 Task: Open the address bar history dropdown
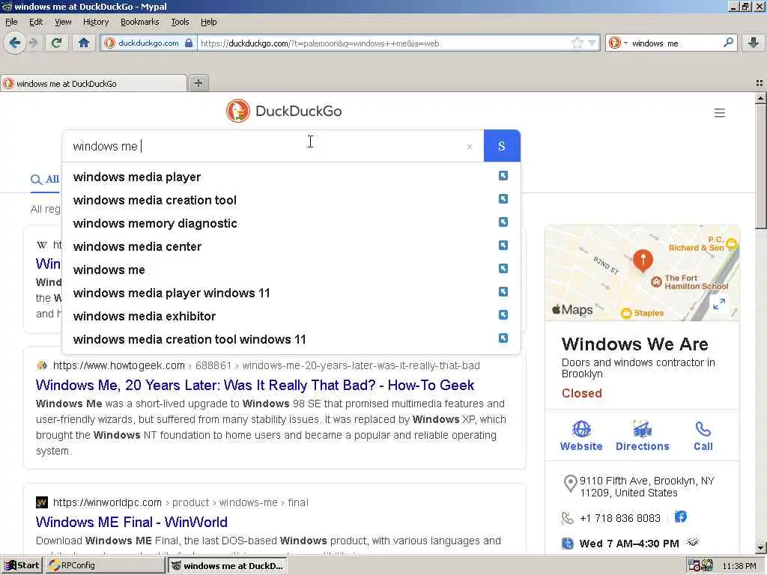click(x=592, y=43)
